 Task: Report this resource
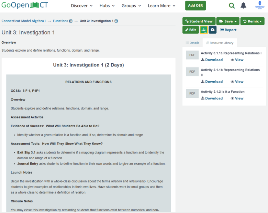tap(228, 30)
